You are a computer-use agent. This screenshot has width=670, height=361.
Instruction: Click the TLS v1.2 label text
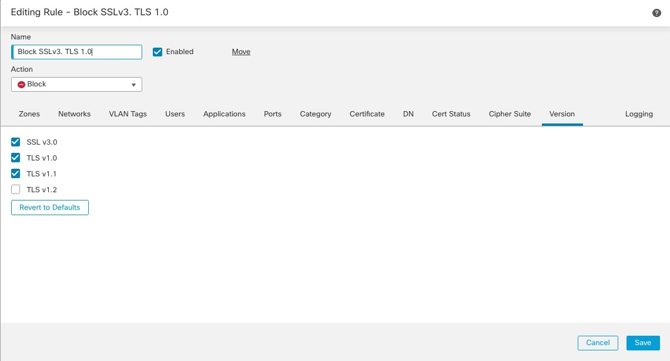point(42,189)
